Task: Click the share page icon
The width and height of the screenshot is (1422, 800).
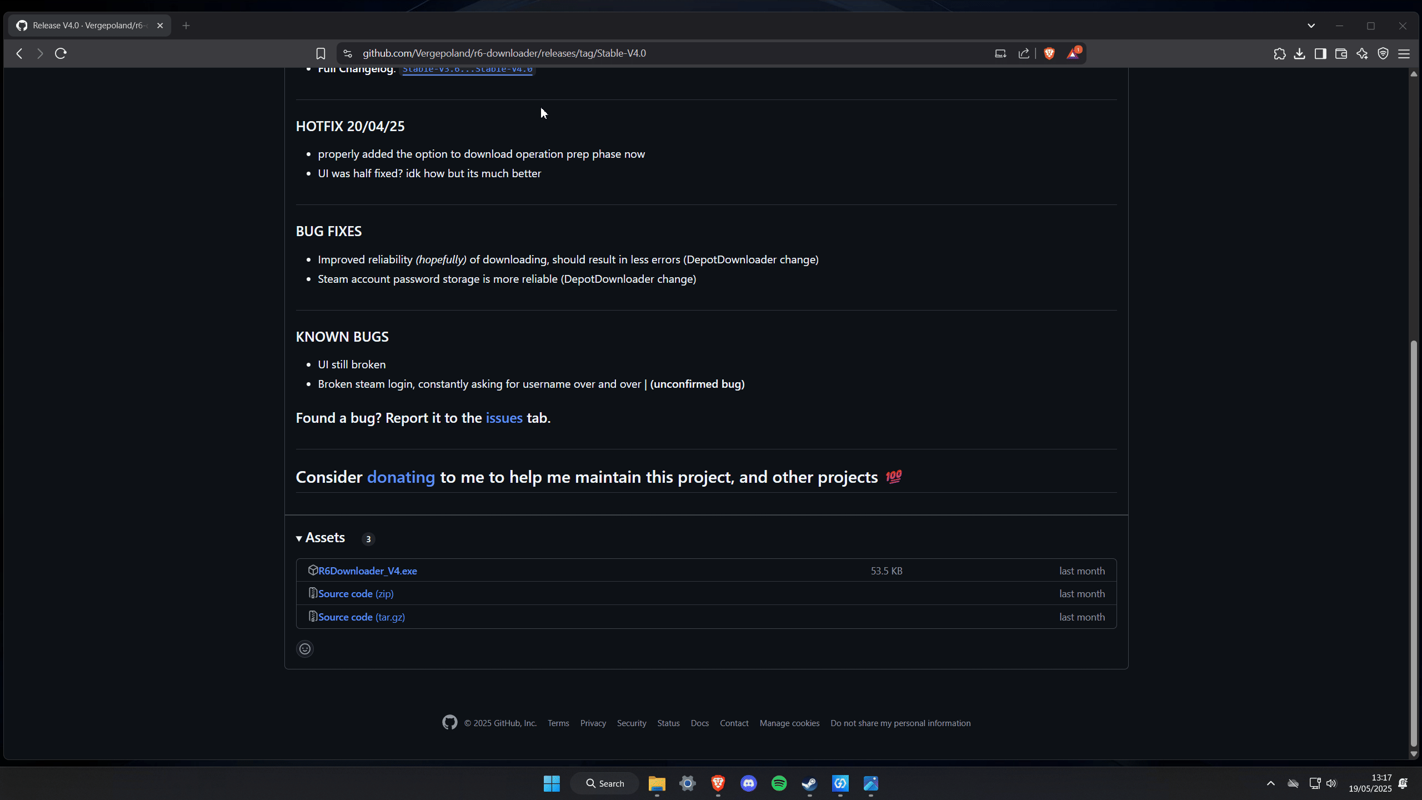Action: click(1024, 53)
